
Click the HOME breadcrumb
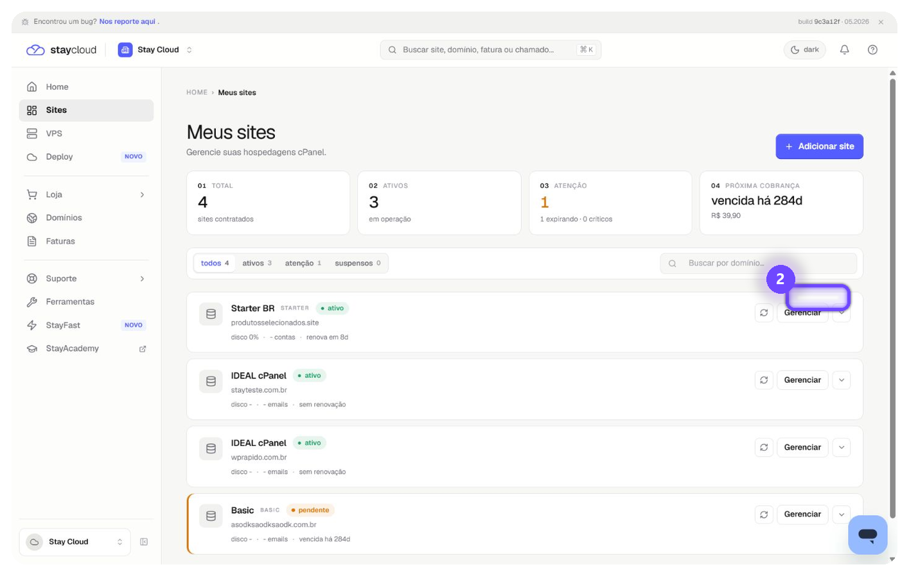(x=197, y=92)
